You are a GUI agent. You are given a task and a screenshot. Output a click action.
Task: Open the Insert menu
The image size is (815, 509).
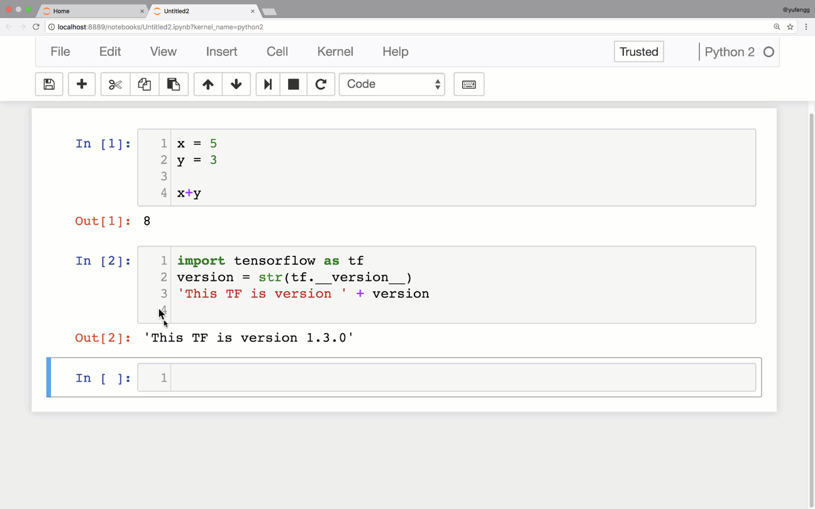pos(222,52)
